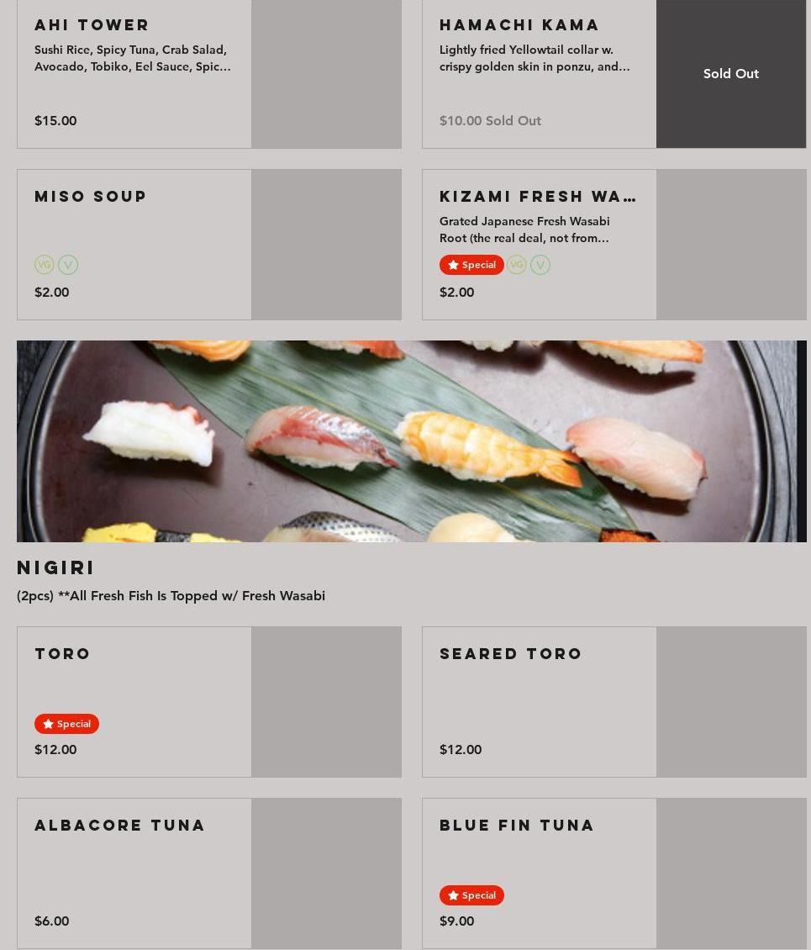Open Kizami Fresh Wasabi item details
Viewport: 811px width, 950px height.
click(x=614, y=244)
